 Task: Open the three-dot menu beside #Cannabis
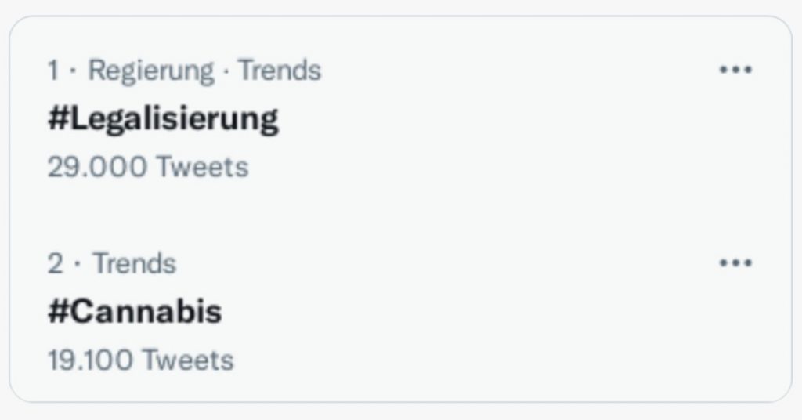click(x=735, y=263)
